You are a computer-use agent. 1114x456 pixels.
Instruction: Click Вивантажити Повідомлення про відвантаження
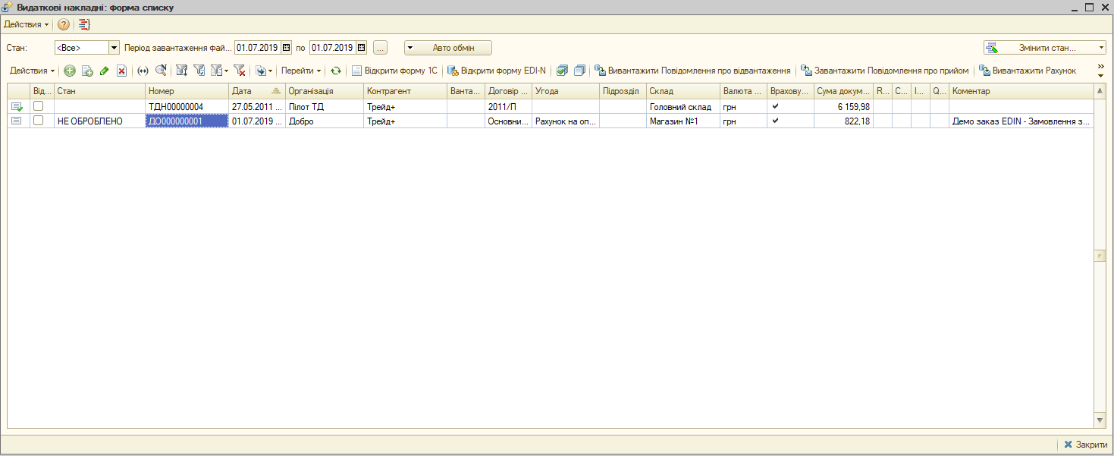tap(693, 71)
